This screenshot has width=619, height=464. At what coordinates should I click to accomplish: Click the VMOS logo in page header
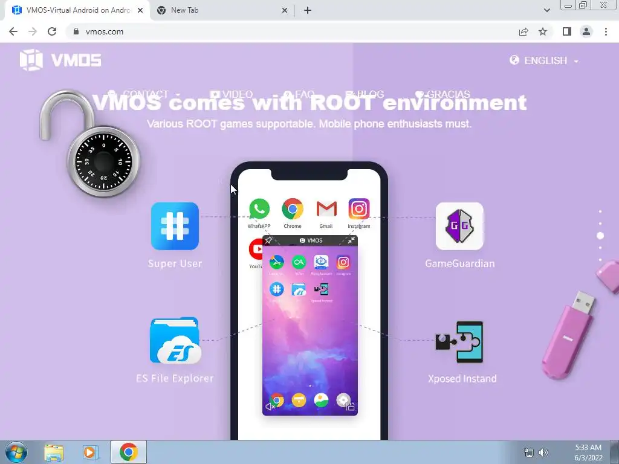60,60
